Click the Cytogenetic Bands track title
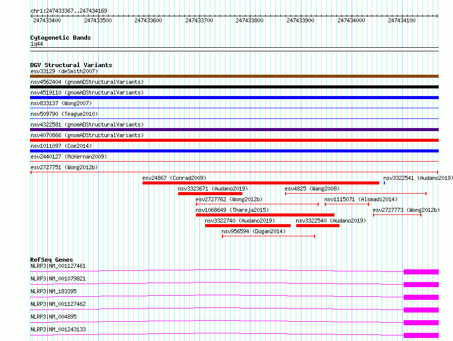 [x=61, y=38]
